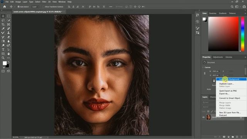Select the Gradient tool

(x=3, y=41)
